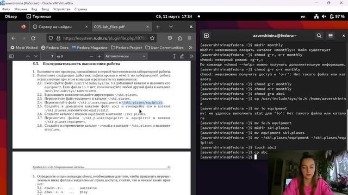348x195 pixels.
Task: Zoom out the PDF
Action: (x=91, y=56)
